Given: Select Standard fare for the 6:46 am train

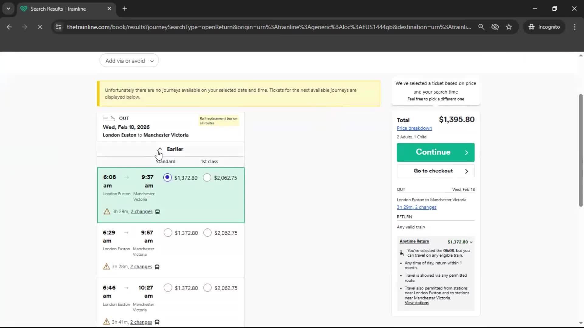Looking at the screenshot, I should point(168,288).
